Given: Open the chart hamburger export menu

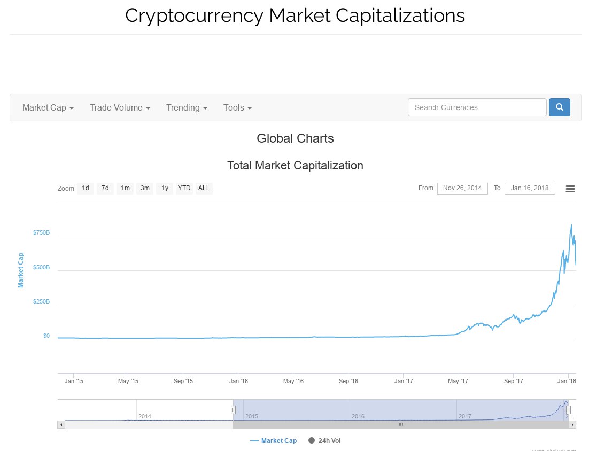Looking at the screenshot, I should 570,189.
